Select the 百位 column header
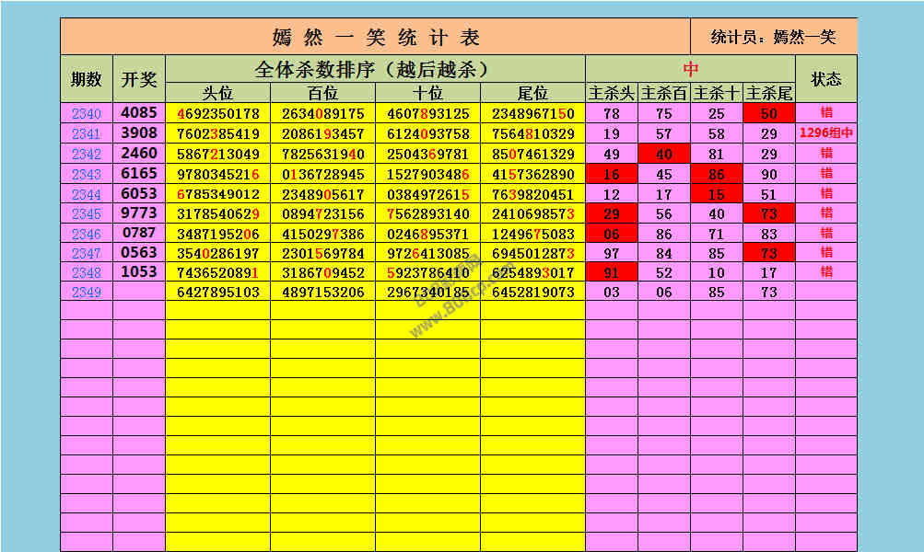This screenshot has height=552, width=924. click(322, 93)
